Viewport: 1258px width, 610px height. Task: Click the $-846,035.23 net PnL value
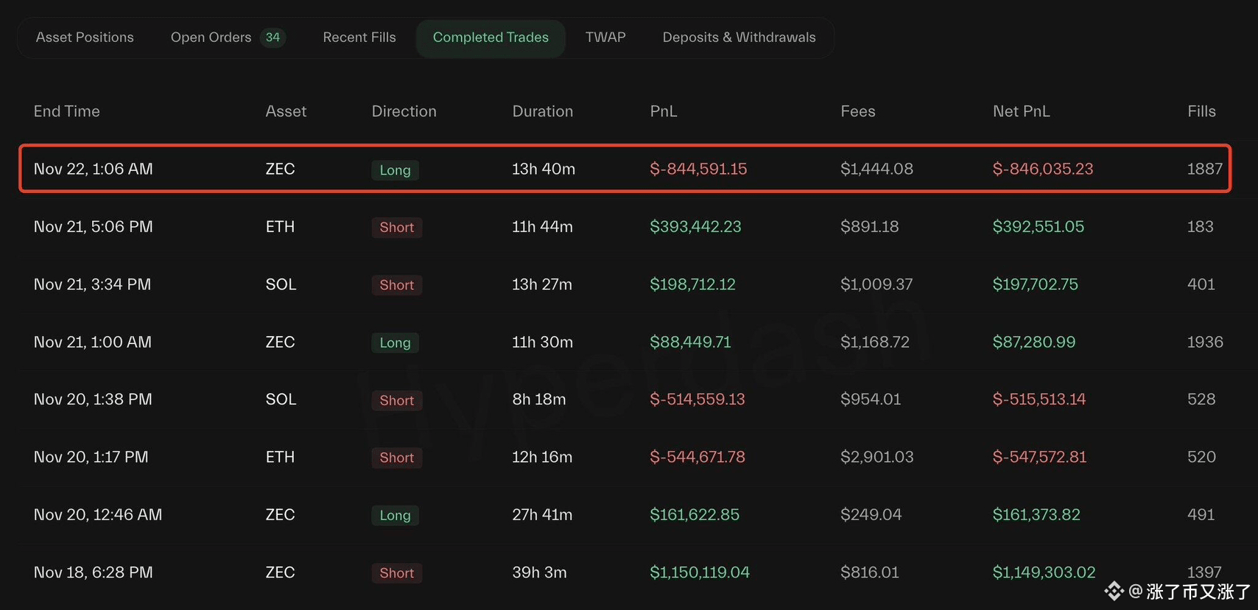(x=1042, y=169)
